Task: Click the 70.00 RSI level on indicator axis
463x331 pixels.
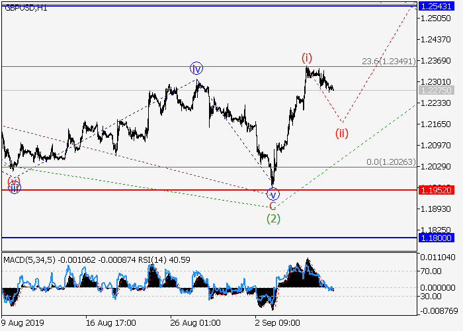Action: pyautogui.click(x=433, y=271)
